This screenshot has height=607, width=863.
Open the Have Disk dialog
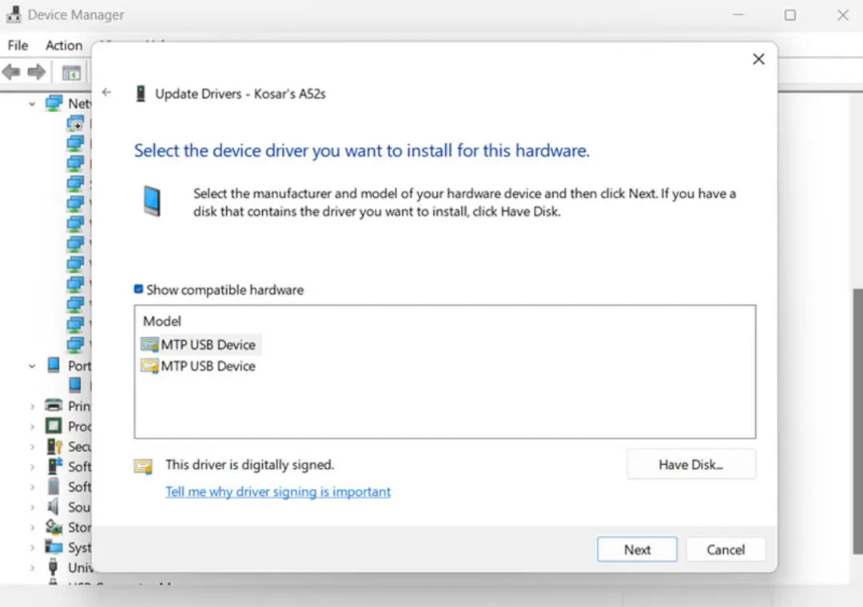(690, 465)
